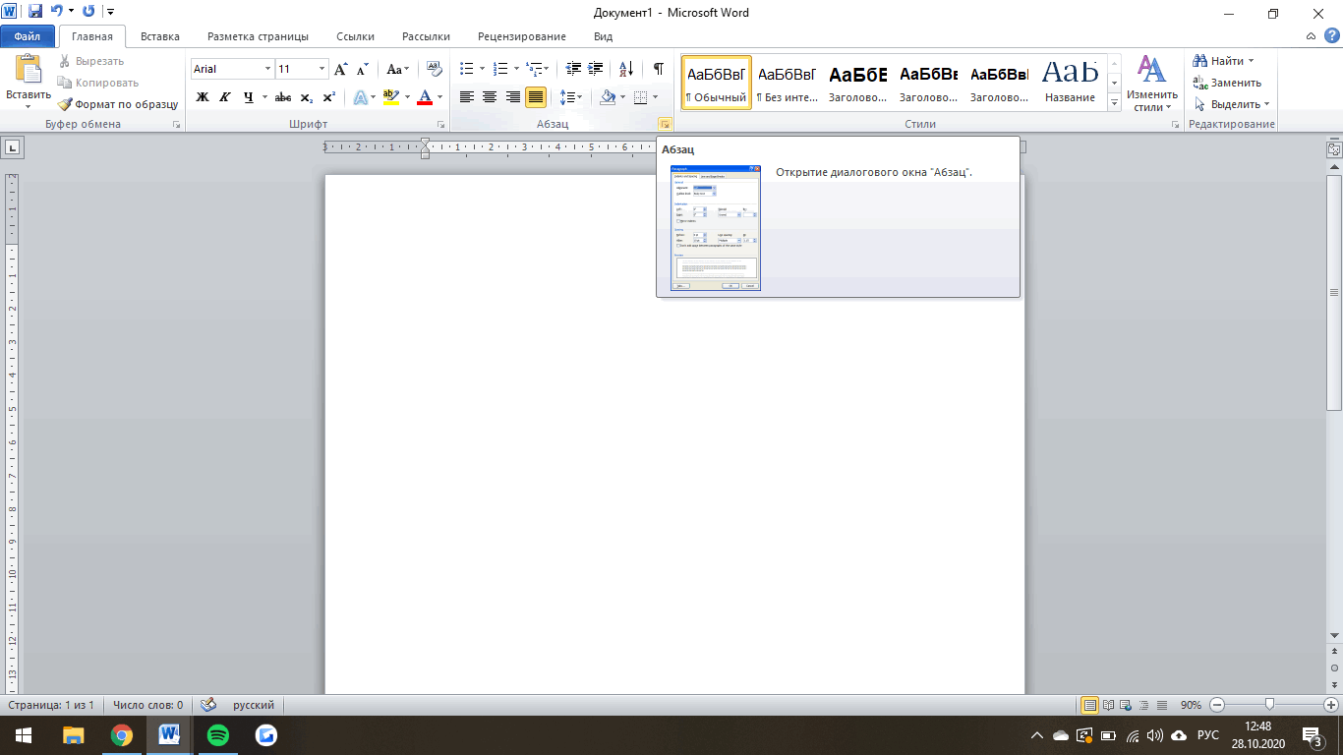
Task: Toggle italic formatting (К)
Action: [225, 97]
